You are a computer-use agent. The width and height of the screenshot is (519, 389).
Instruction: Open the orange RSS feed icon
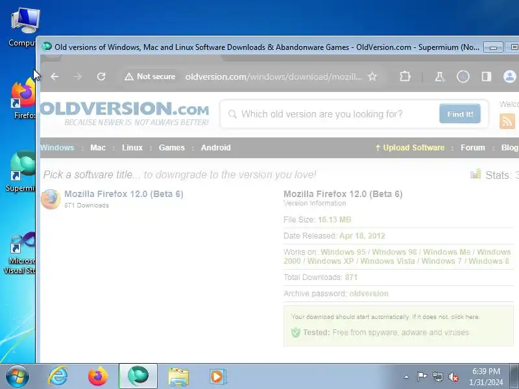tap(507, 121)
